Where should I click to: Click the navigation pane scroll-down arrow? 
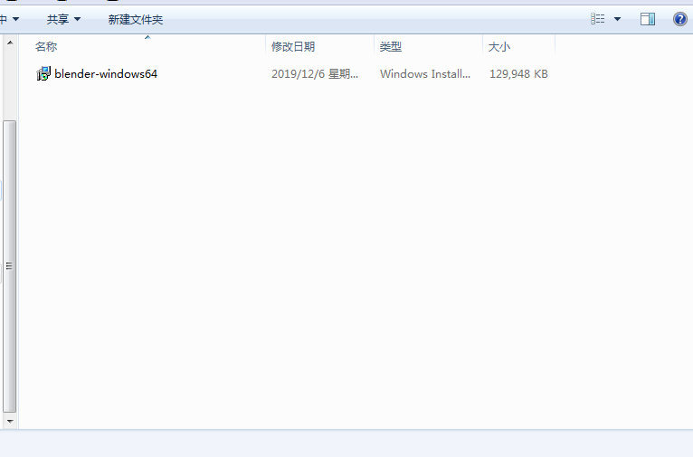10,421
